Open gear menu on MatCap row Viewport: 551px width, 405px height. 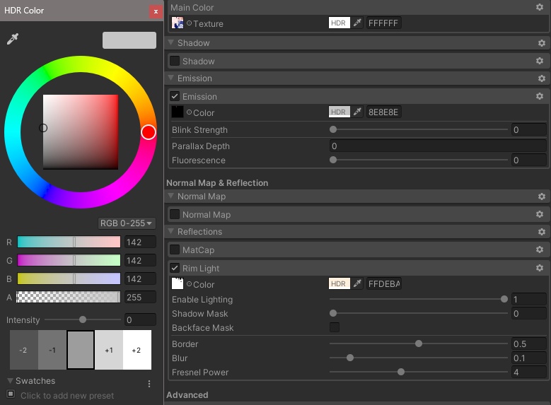coord(540,250)
